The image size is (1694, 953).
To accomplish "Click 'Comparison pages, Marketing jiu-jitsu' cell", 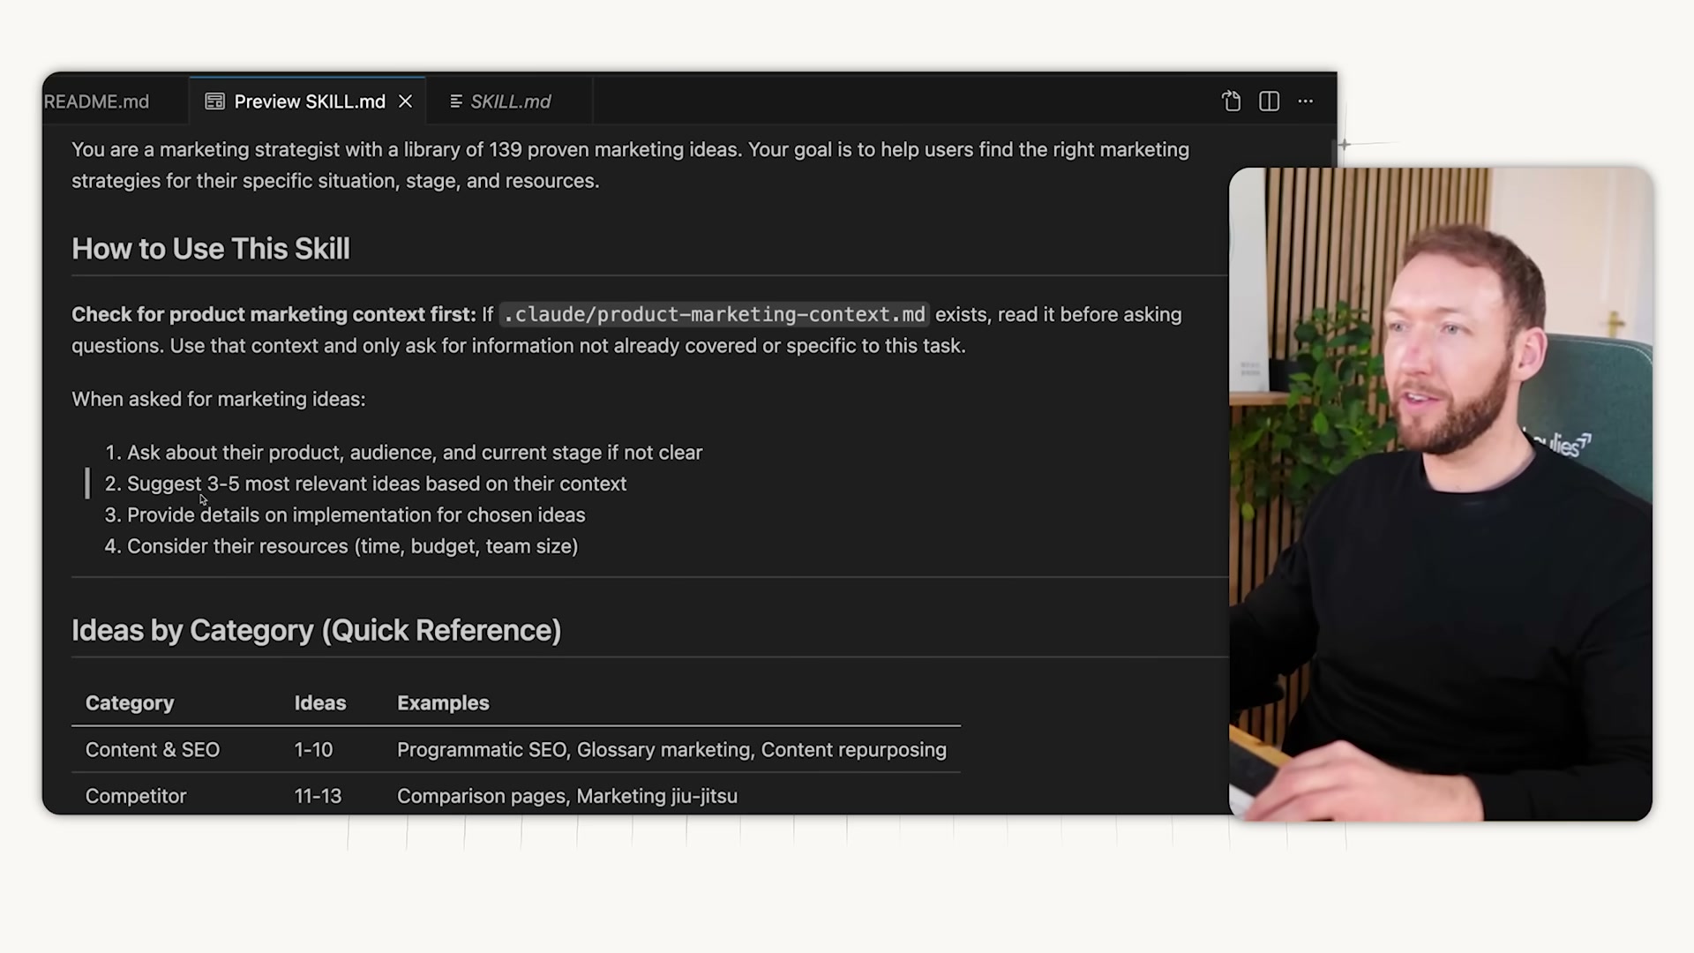I will click(x=567, y=796).
